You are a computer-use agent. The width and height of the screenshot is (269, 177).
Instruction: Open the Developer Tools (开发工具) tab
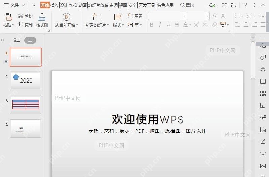pos(147,5)
